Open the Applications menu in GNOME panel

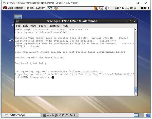(x=16, y=8)
